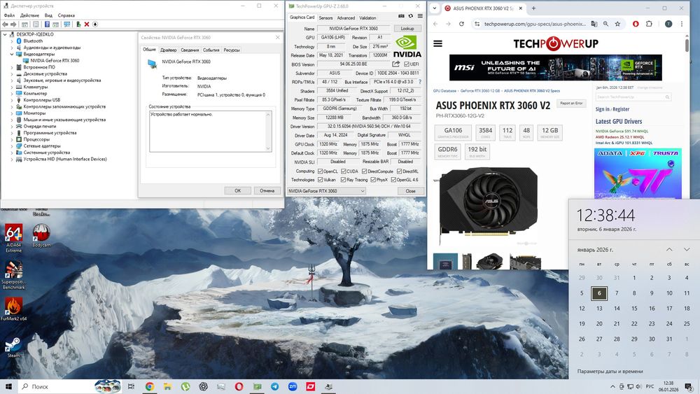The image size is (700, 394).
Task: Open the Файл menu in Device Manager
Action: click(9, 15)
